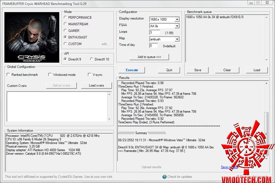Click the Time of day input field
The height and width of the screenshot is (183, 275).
tap(153, 45)
